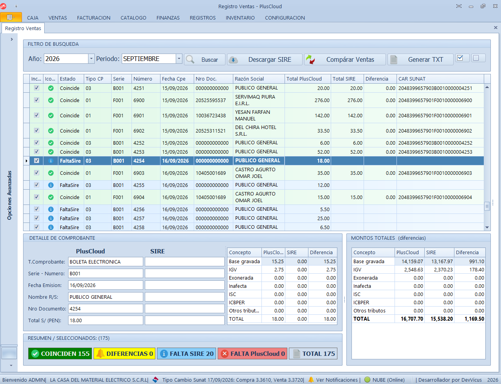This screenshot has width=501, height=384.
Task: Click the TOTAL 175 button
Action: point(313,353)
